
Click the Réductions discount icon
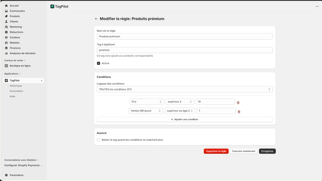tap(6, 32)
